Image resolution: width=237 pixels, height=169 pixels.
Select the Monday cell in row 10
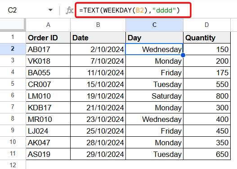pos(154,143)
